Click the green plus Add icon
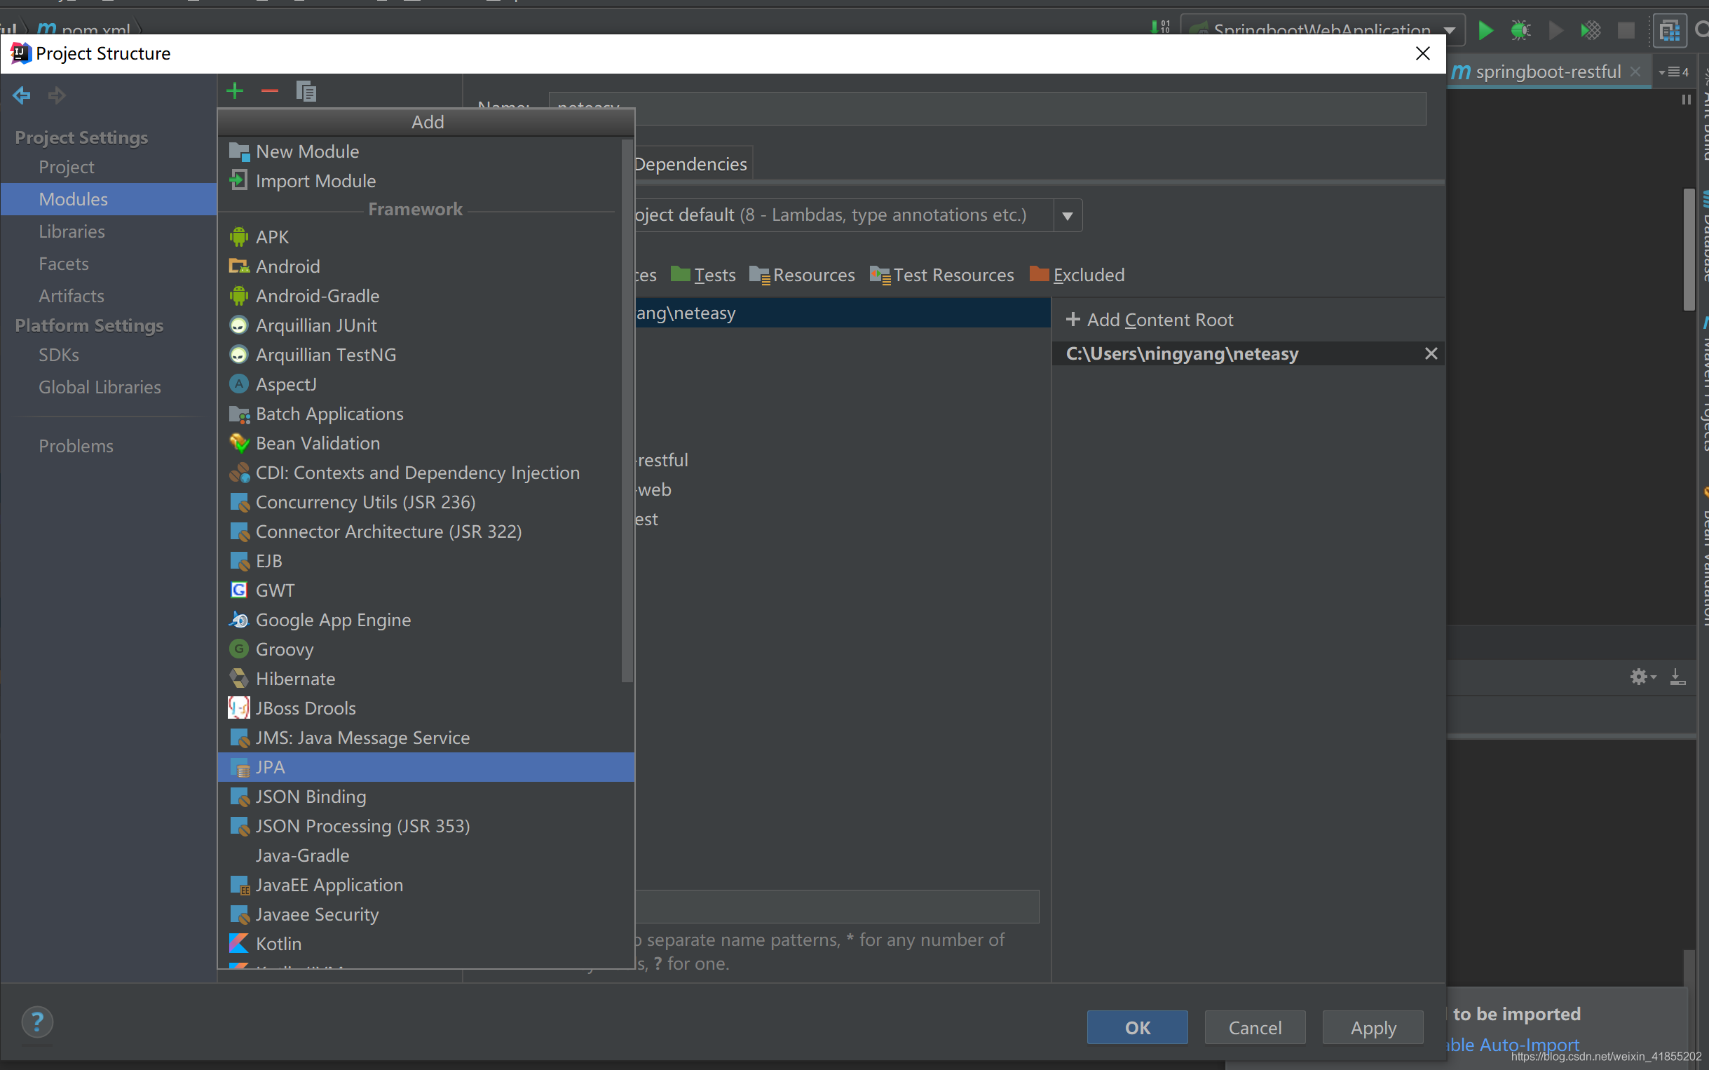 (235, 90)
